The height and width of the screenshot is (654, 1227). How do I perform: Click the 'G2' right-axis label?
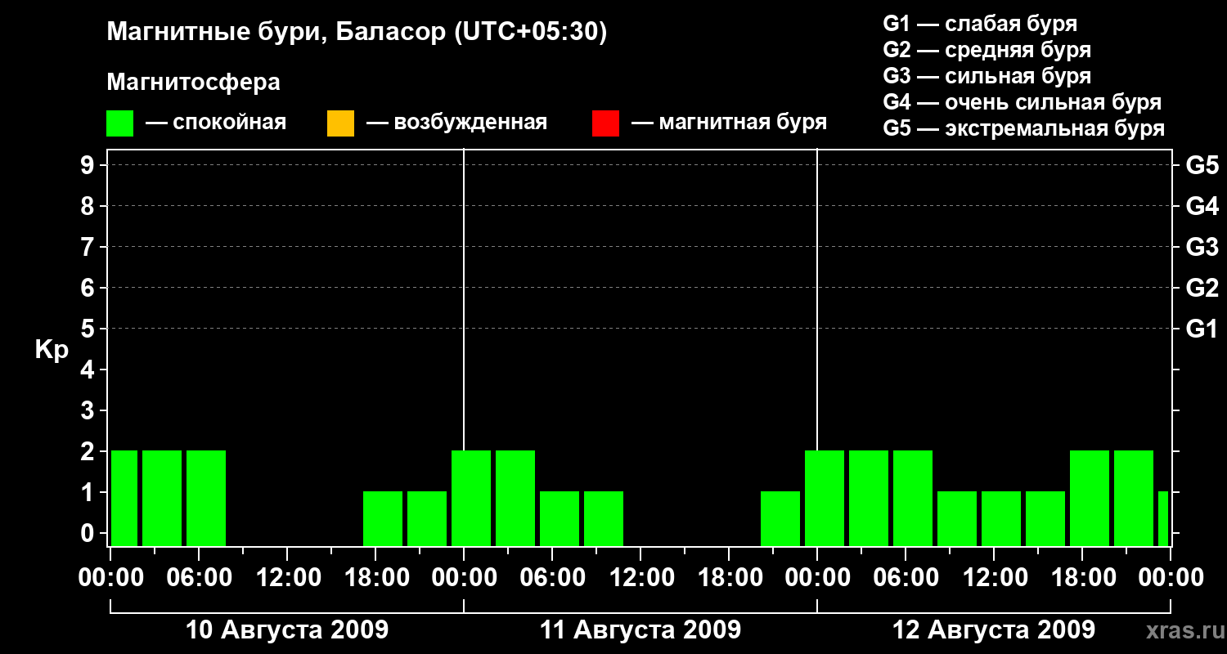click(x=1202, y=288)
